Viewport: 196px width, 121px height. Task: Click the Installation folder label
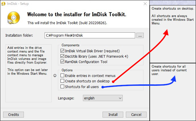tap(19, 36)
